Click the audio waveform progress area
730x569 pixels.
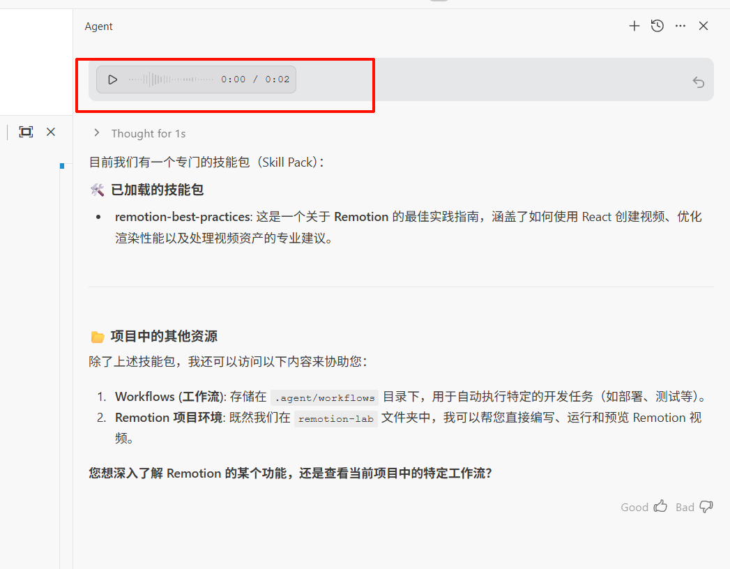tap(171, 79)
